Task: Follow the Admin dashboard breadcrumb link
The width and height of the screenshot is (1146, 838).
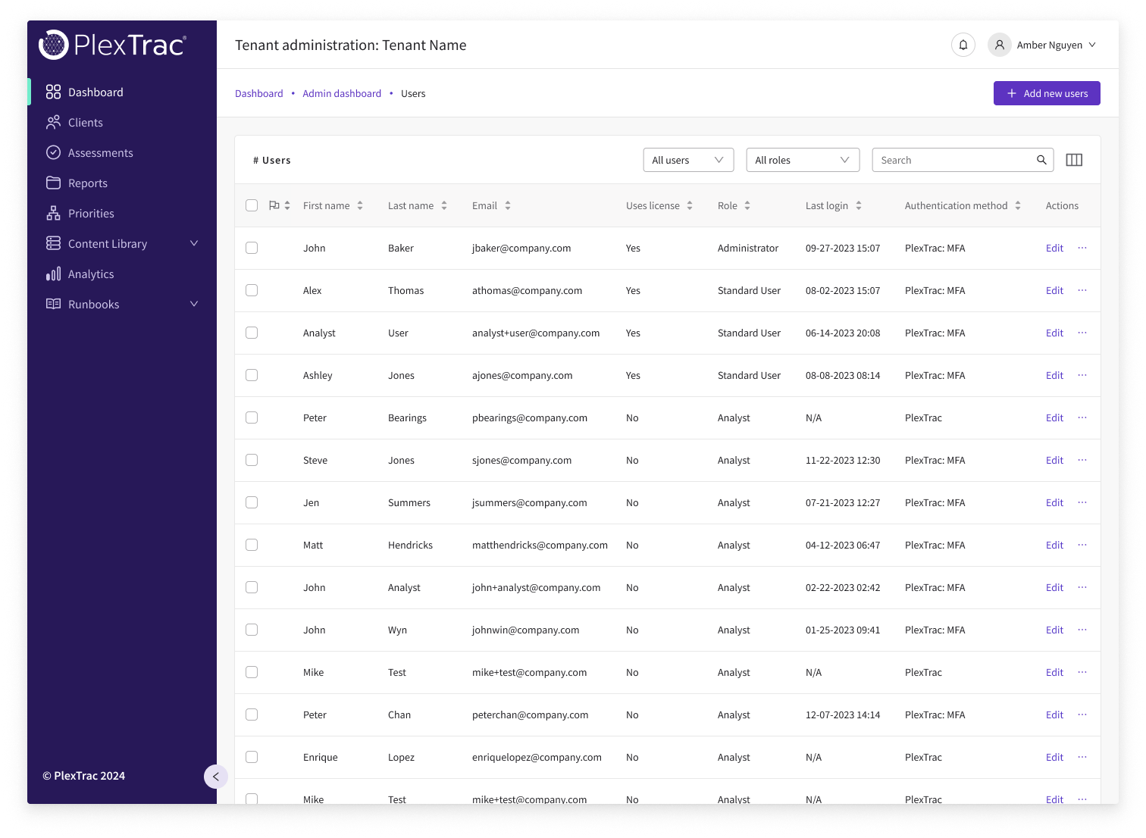Action: (x=342, y=93)
